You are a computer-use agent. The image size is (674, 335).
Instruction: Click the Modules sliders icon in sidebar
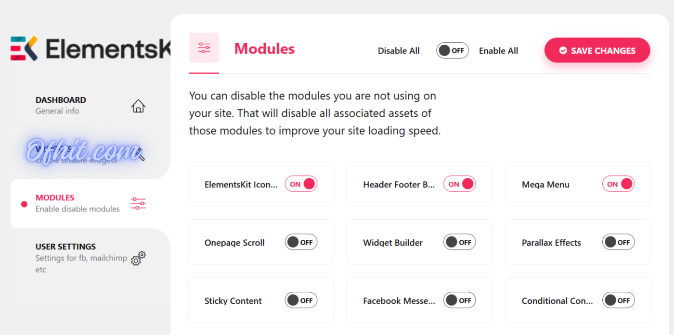[138, 204]
